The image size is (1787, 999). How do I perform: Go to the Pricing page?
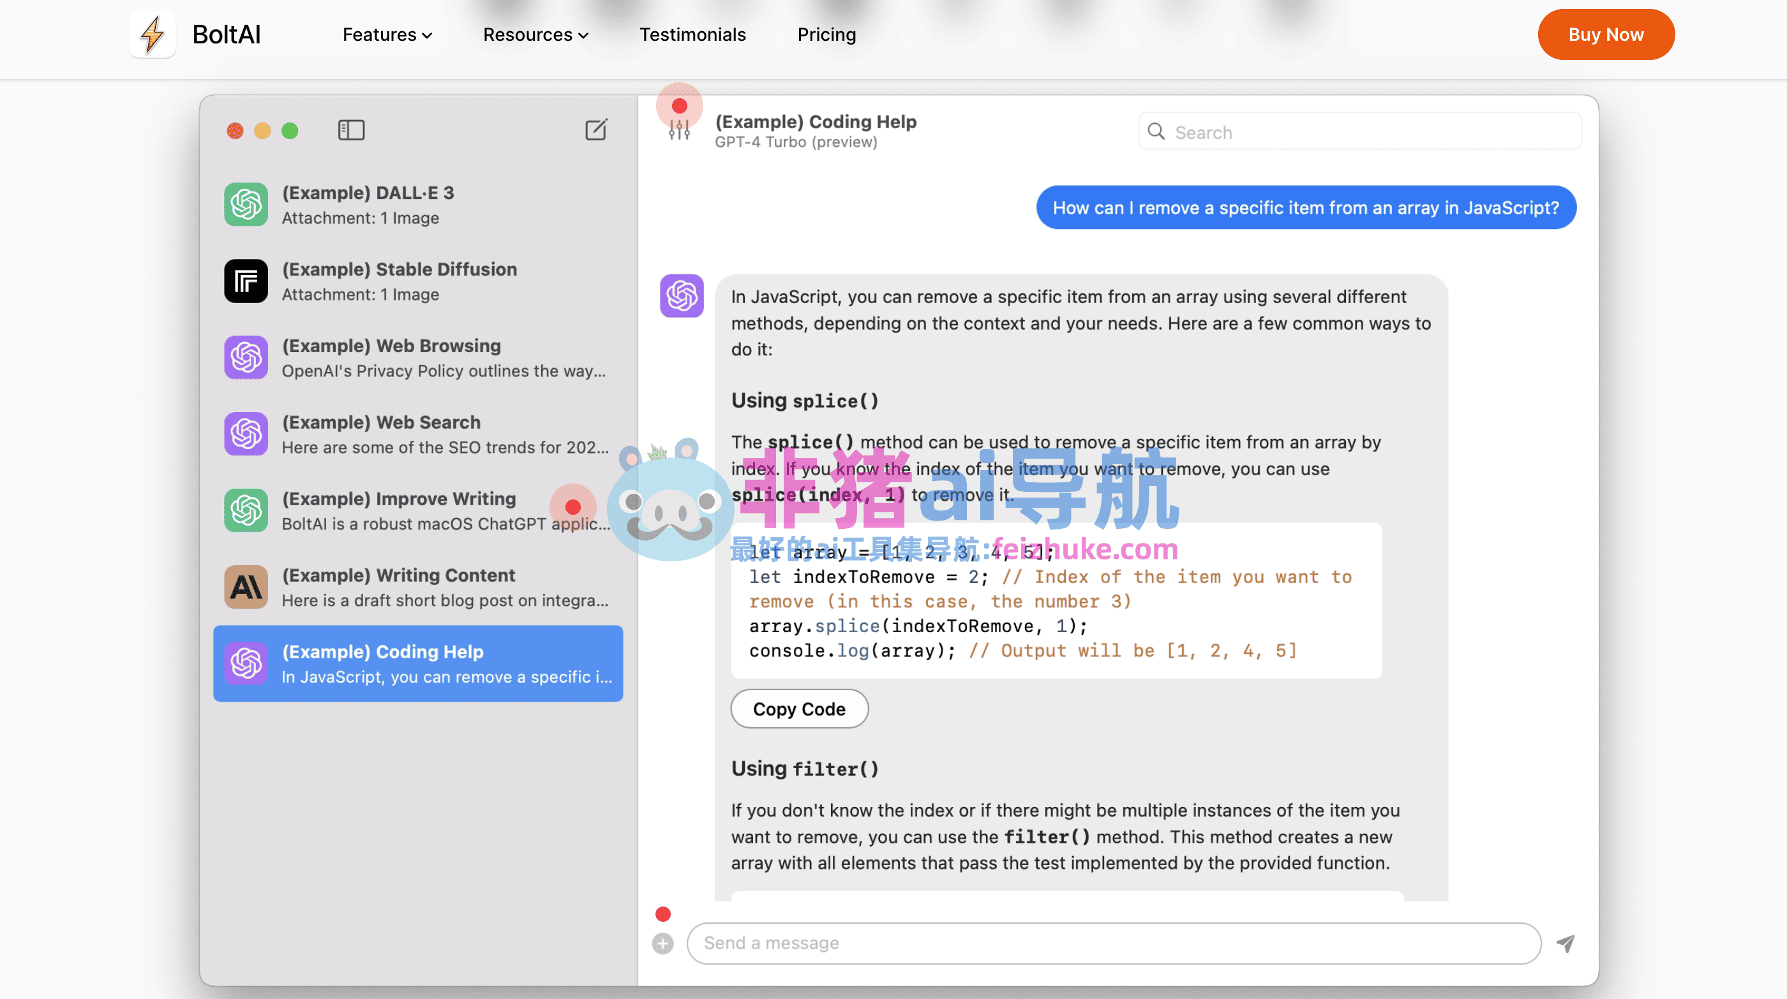[x=826, y=34]
